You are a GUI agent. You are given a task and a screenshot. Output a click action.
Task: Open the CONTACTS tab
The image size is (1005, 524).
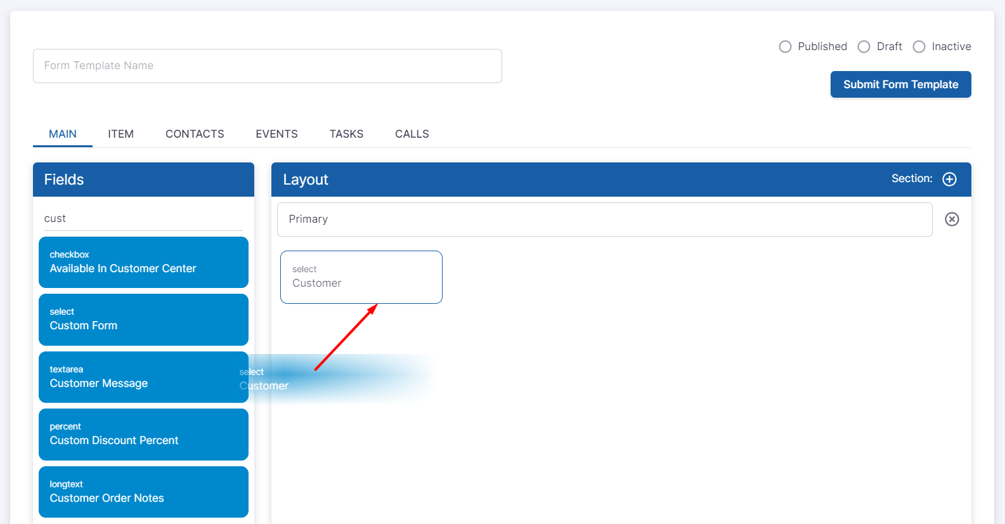point(195,134)
